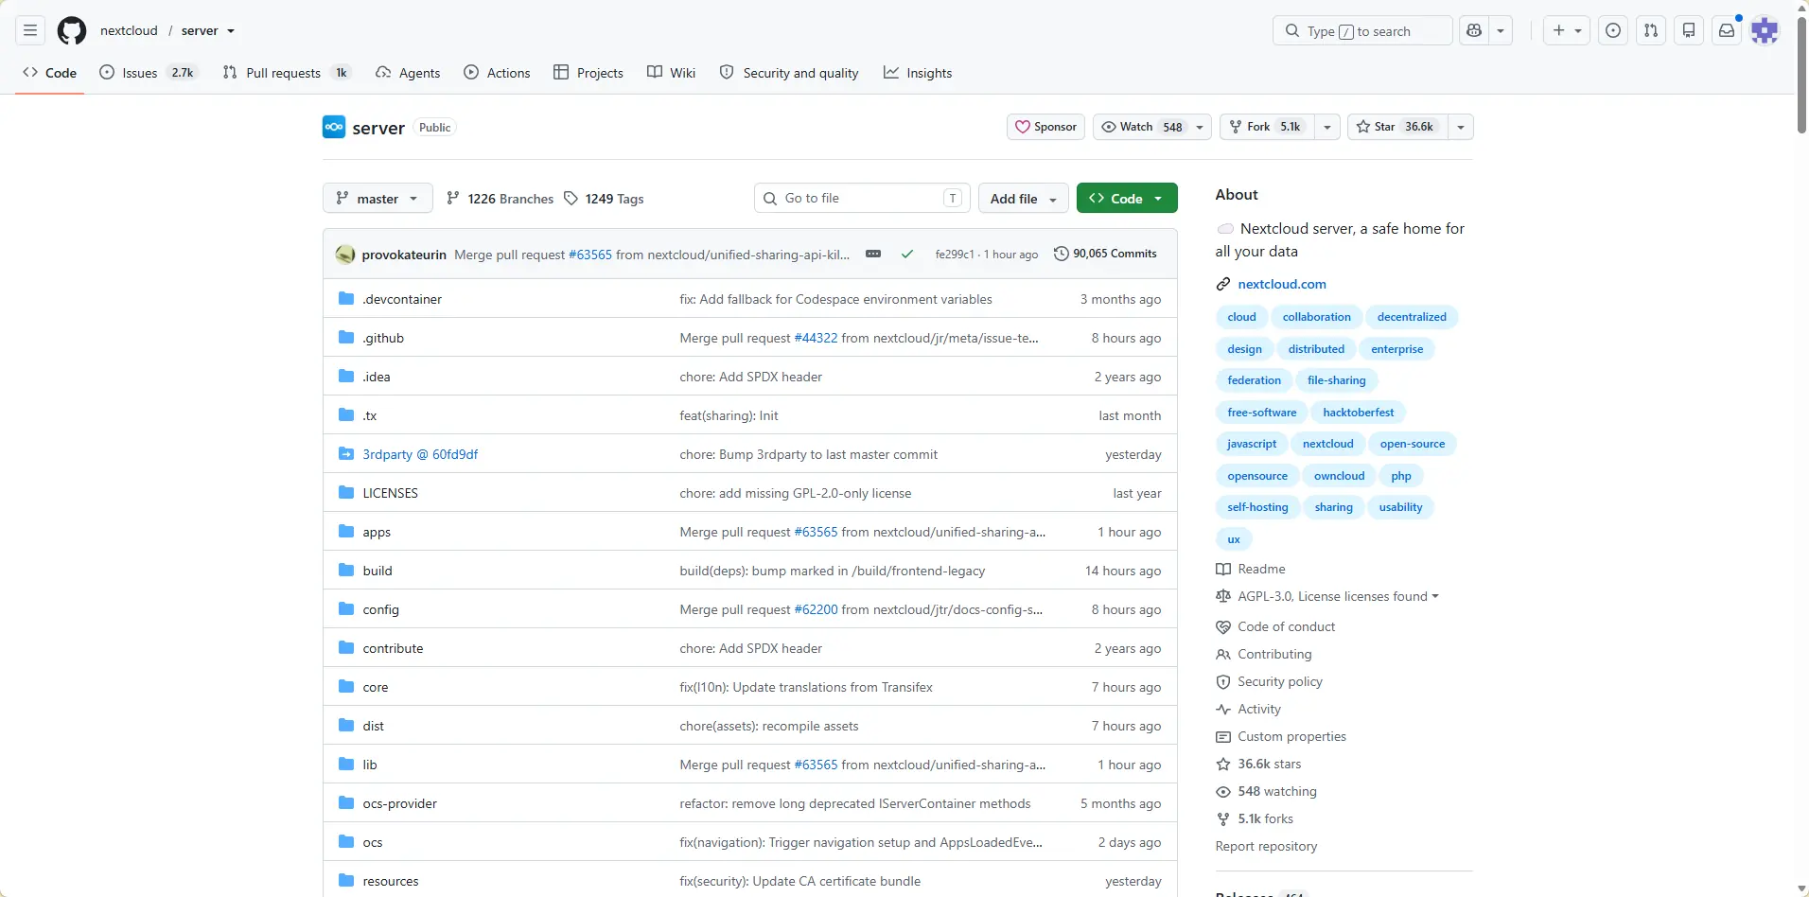Image resolution: width=1809 pixels, height=897 pixels.
Task: Open the Create new plus dropdown
Action: coord(1567,31)
